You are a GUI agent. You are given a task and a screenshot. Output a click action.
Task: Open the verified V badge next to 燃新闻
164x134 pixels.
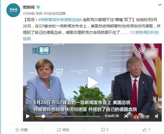[x=38, y=7]
